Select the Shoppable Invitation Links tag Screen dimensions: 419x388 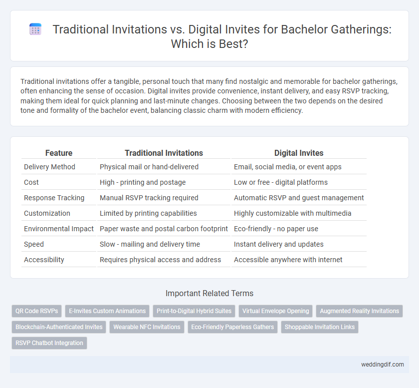[320, 327]
